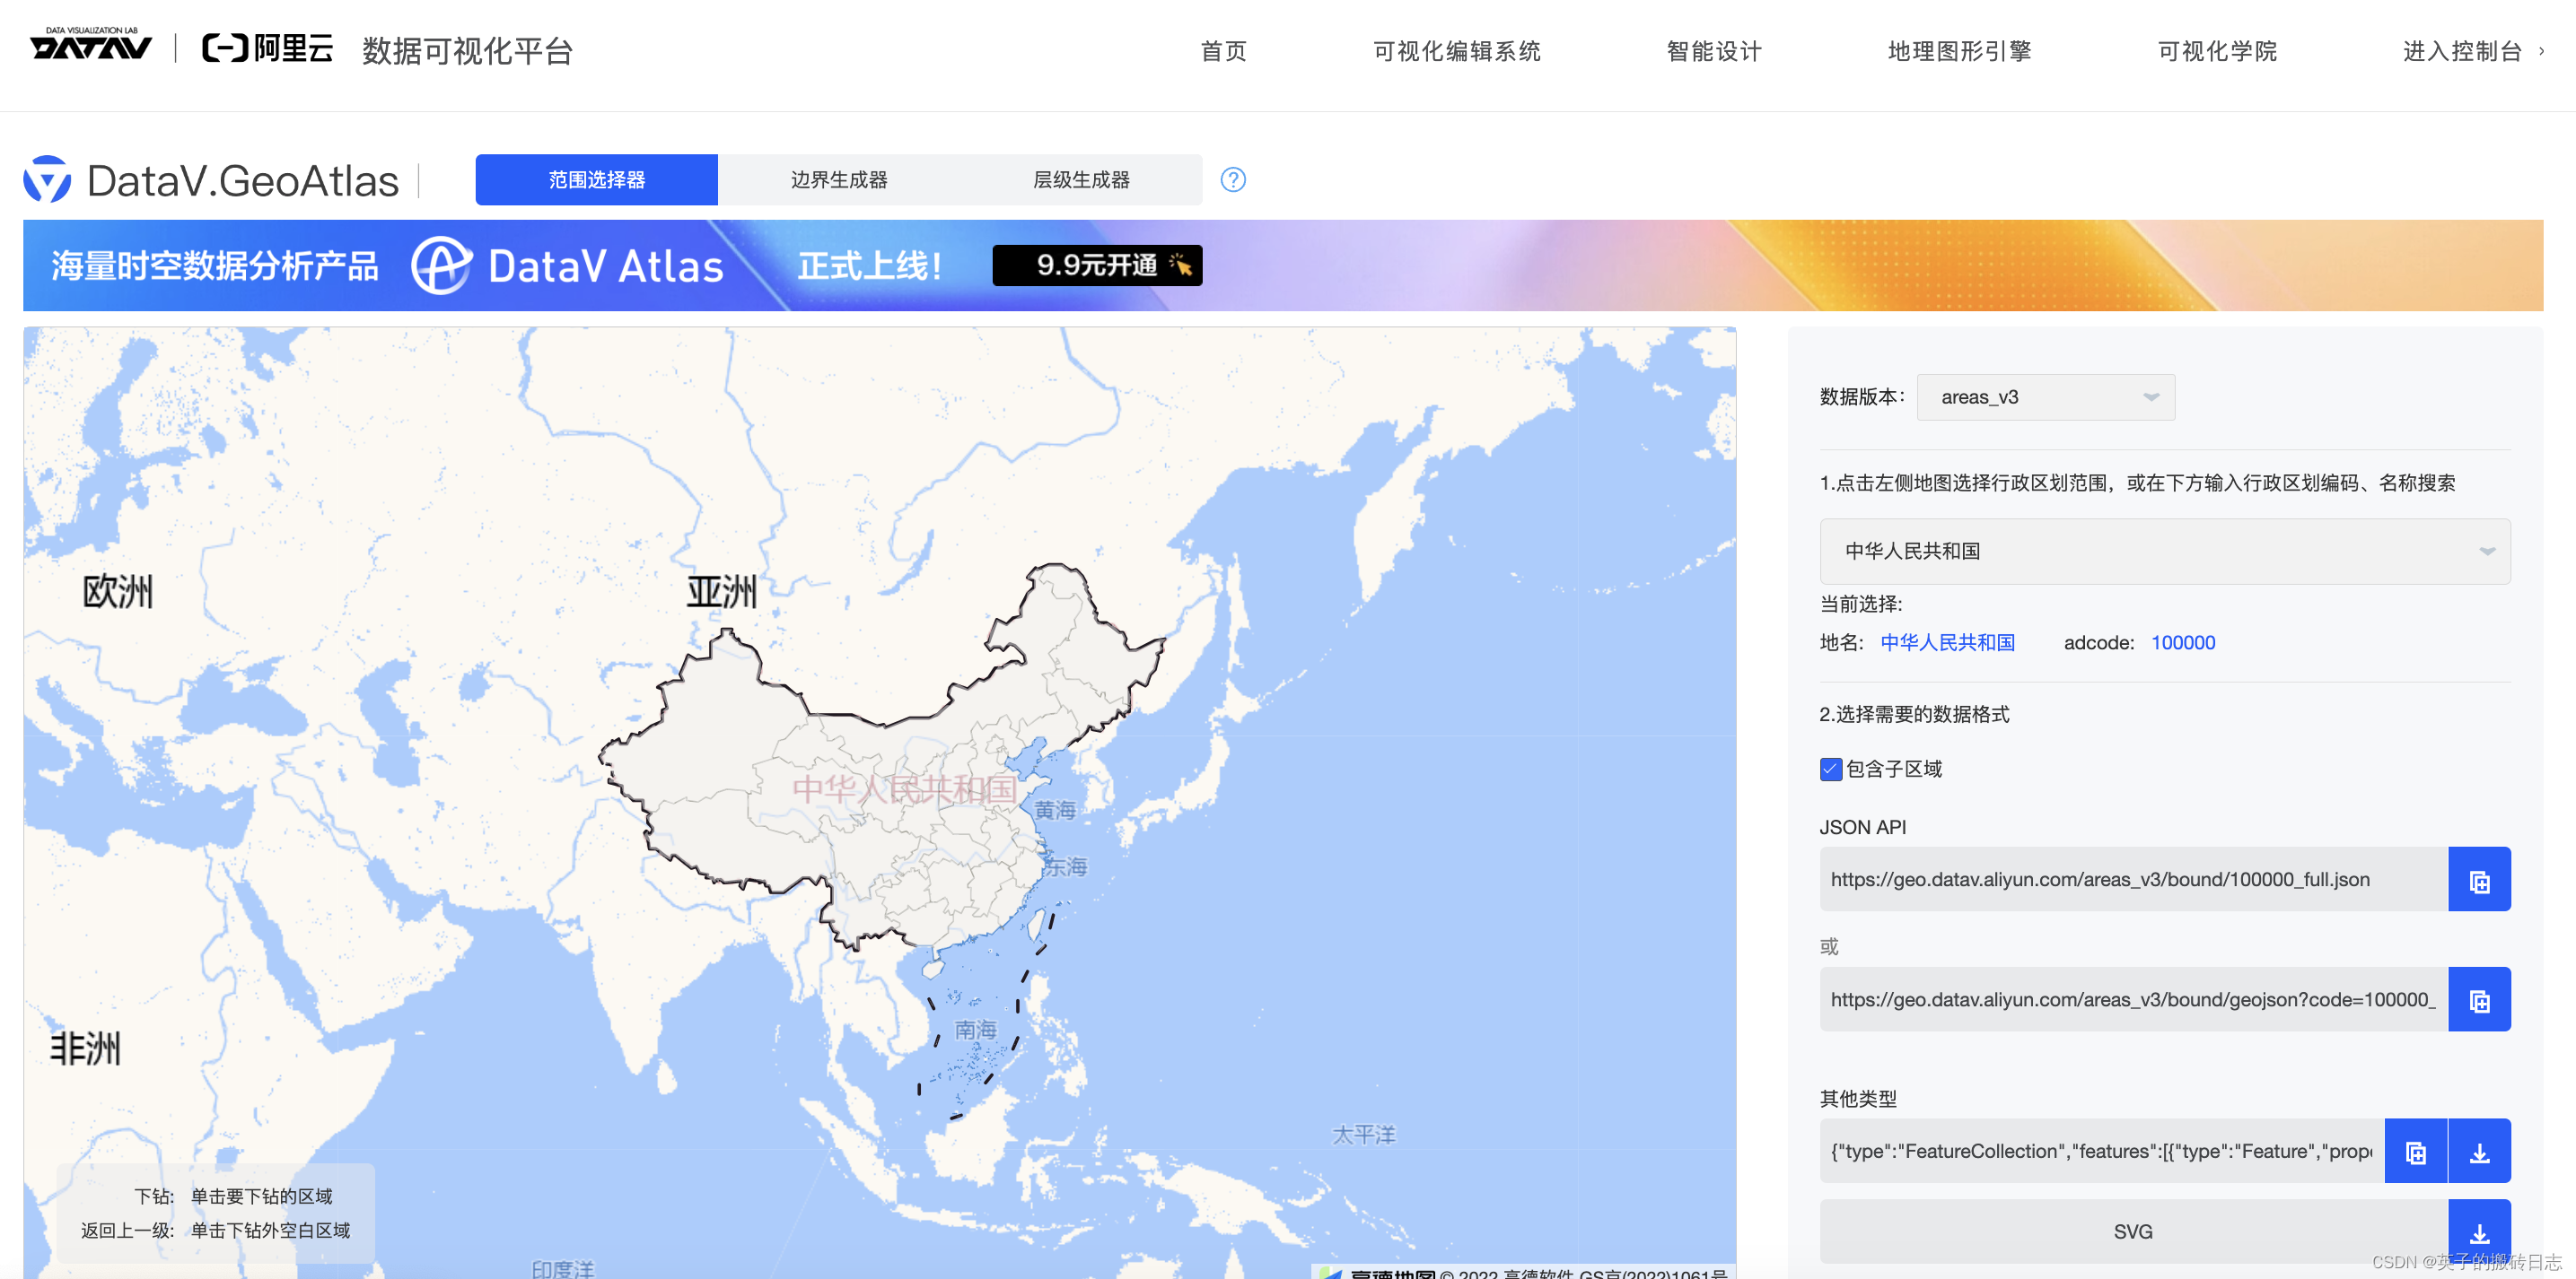The width and height of the screenshot is (2576, 1279).
Task: Click 进入控制台 link
Action: point(2472,51)
